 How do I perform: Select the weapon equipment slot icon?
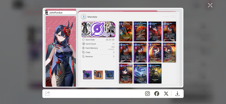87,75
